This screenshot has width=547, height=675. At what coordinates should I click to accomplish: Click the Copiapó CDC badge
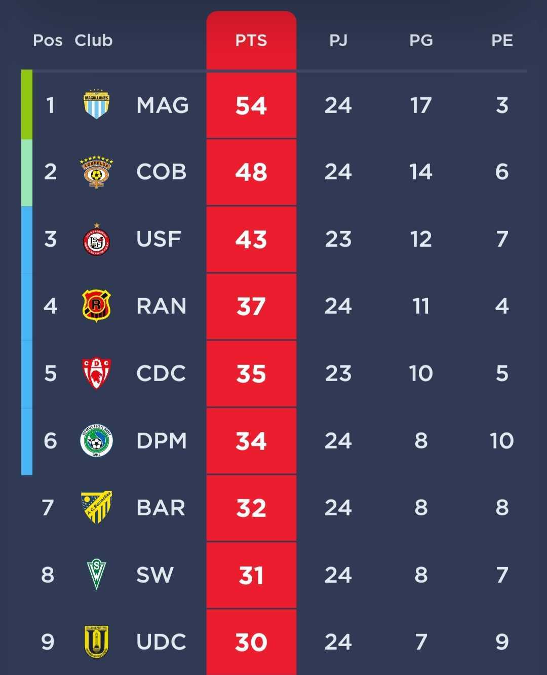[x=97, y=373]
